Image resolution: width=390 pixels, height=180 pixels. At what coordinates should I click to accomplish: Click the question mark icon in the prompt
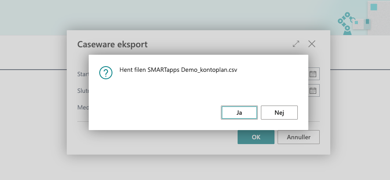click(105, 73)
